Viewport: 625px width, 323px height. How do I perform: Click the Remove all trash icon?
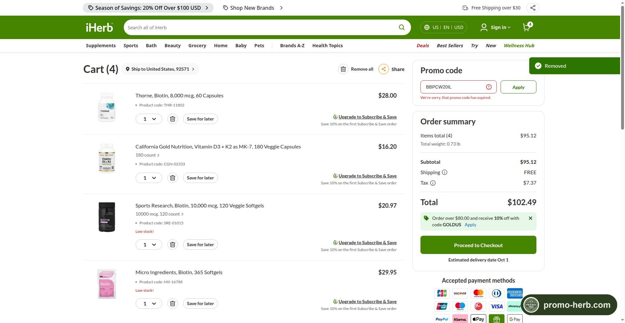coord(343,69)
